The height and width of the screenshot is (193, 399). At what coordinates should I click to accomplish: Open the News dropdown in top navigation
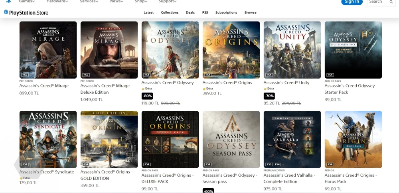click(117, 2)
